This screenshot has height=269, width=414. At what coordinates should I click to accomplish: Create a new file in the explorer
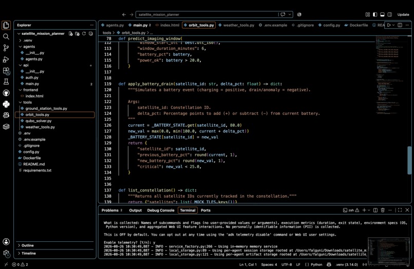70,33
